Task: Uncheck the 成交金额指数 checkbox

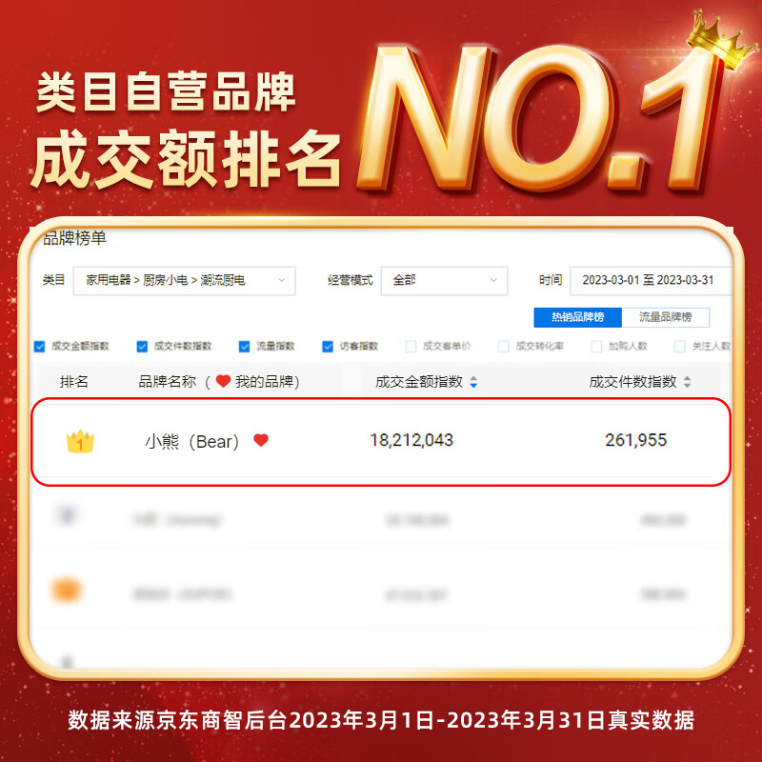Action: point(40,347)
